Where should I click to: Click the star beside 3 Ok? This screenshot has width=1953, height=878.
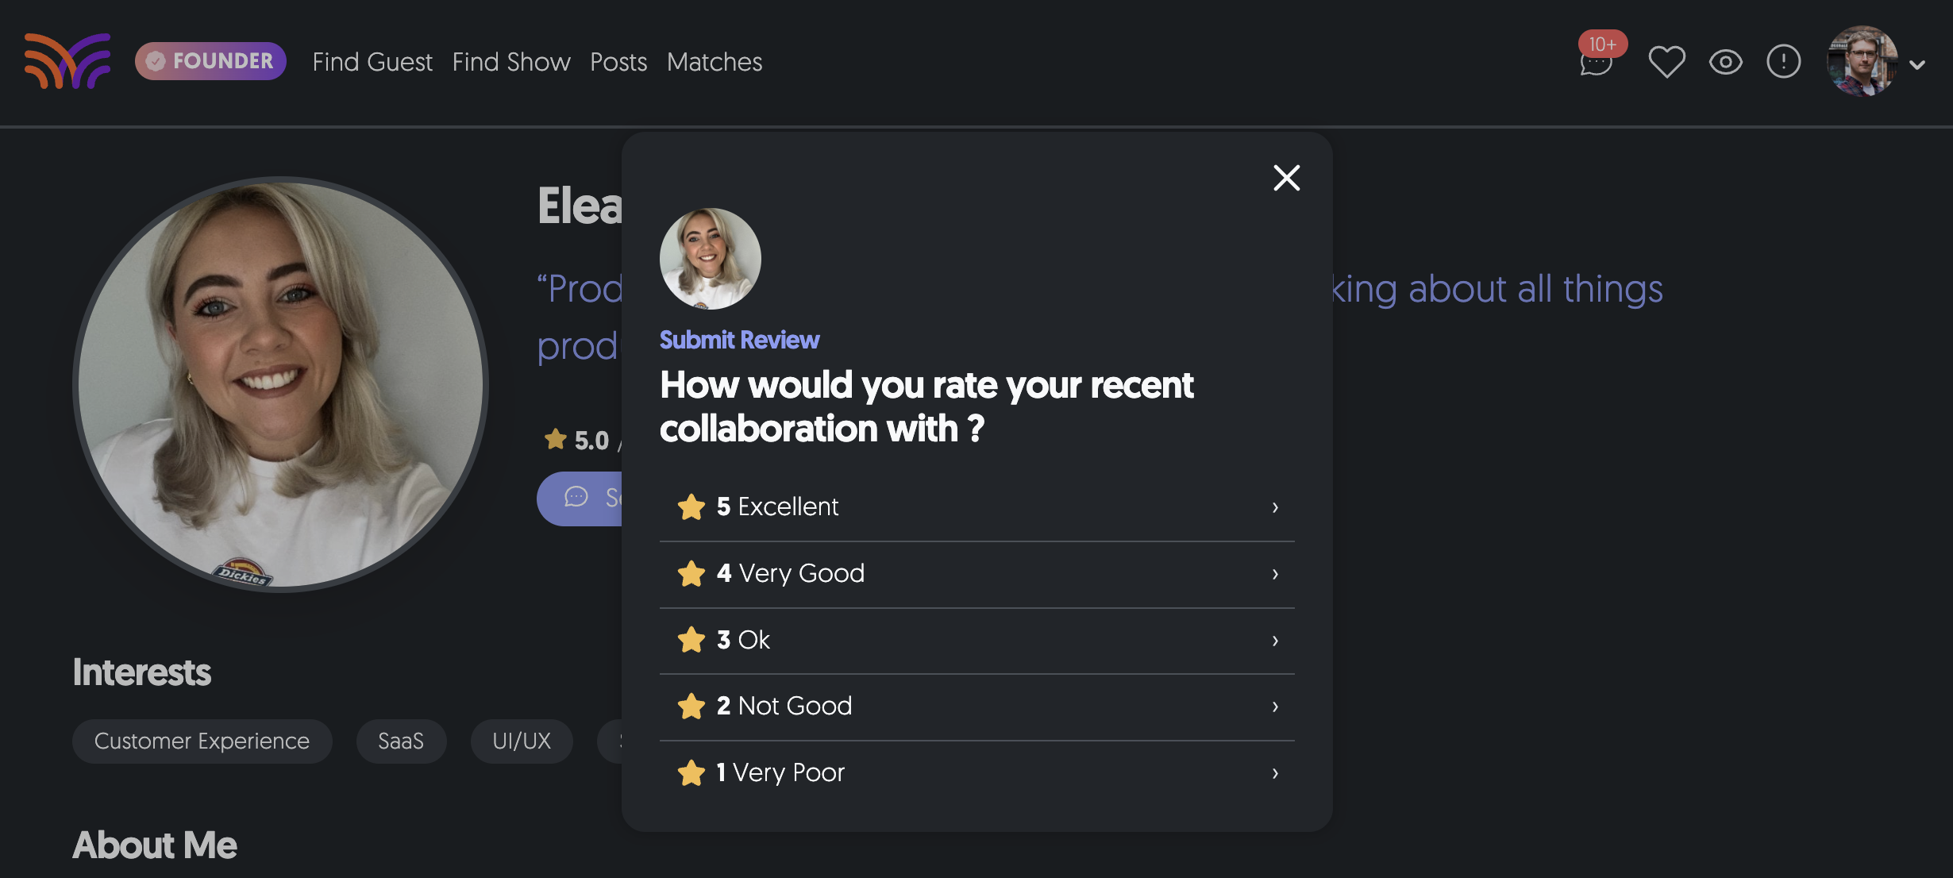(691, 640)
